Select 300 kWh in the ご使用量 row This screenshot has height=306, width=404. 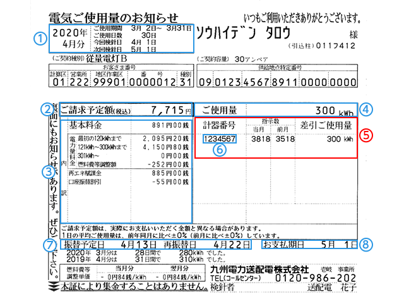click(334, 111)
